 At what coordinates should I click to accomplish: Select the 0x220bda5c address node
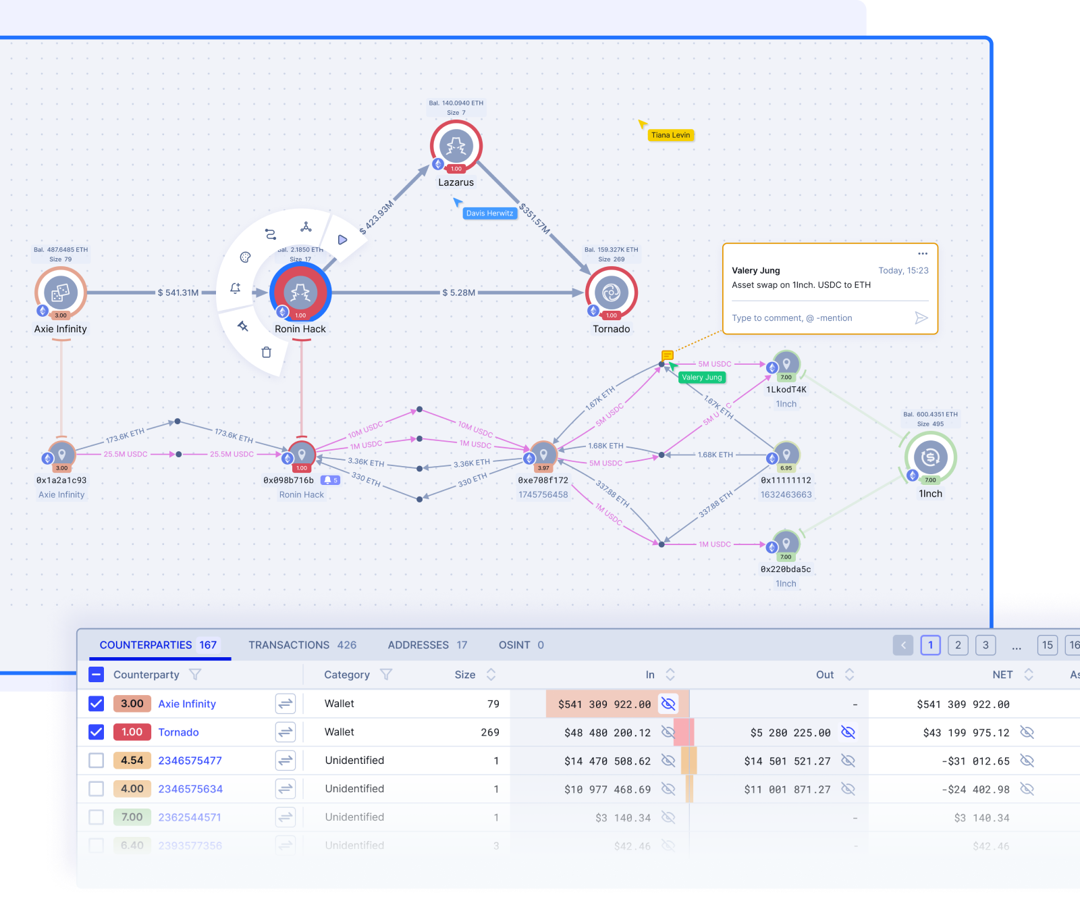click(786, 544)
